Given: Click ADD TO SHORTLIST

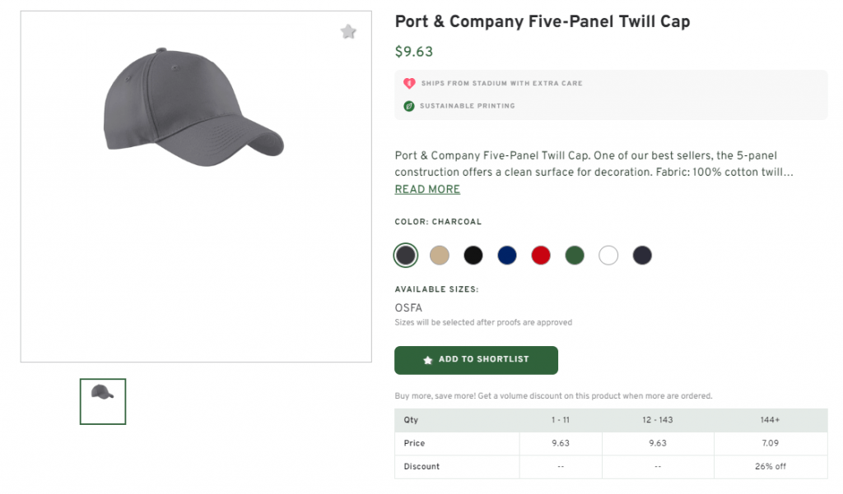Looking at the screenshot, I should coord(476,360).
